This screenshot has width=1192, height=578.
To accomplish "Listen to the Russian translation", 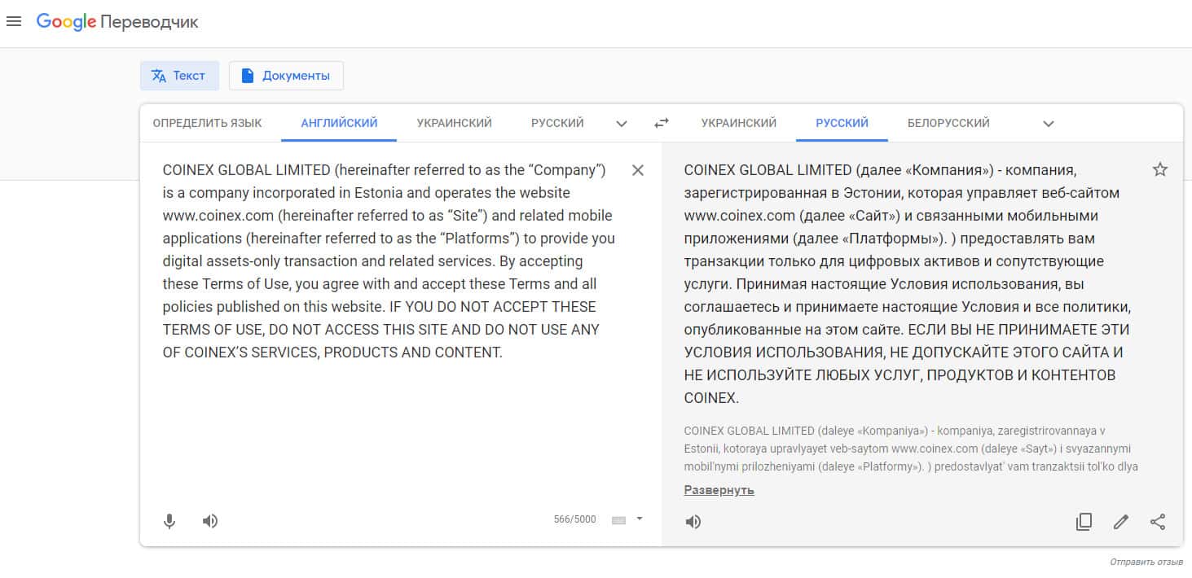I will pyautogui.click(x=693, y=522).
